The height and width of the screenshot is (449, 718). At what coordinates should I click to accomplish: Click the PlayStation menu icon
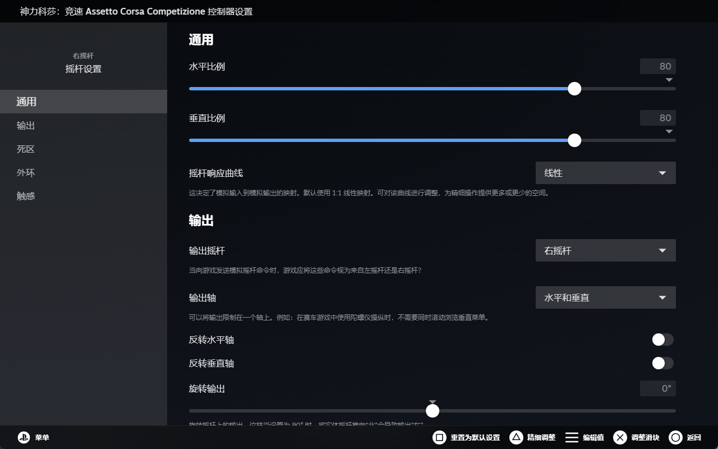24,437
